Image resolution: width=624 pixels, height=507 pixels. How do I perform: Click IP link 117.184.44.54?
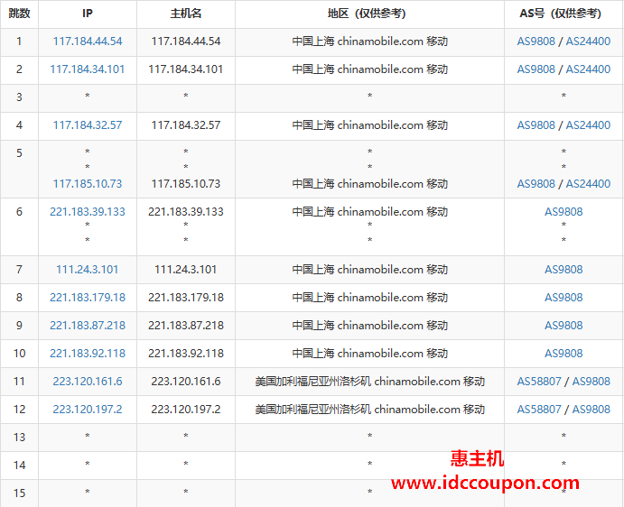[x=88, y=41]
